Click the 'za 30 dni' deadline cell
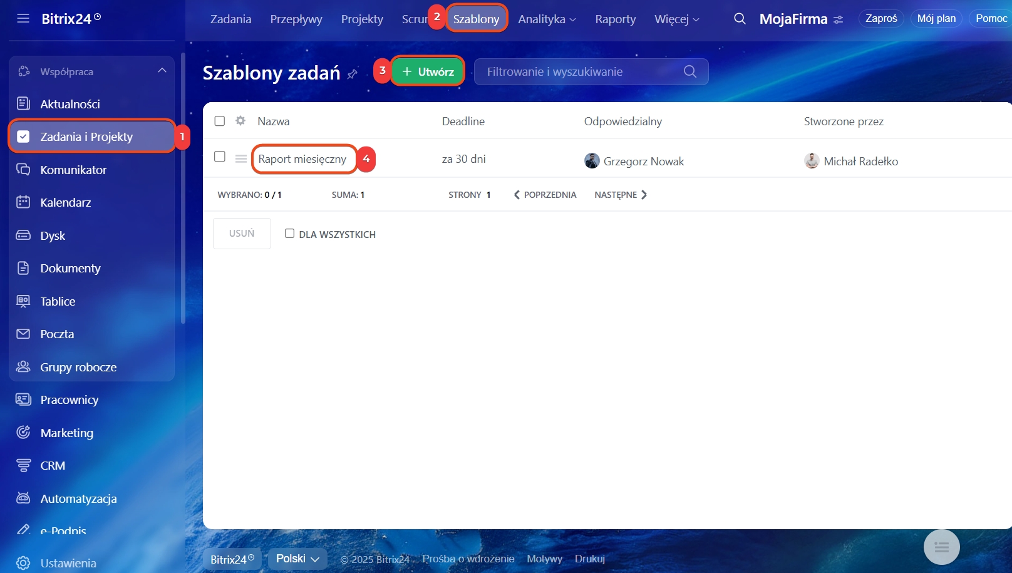The width and height of the screenshot is (1012, 573). pos(464,159)
